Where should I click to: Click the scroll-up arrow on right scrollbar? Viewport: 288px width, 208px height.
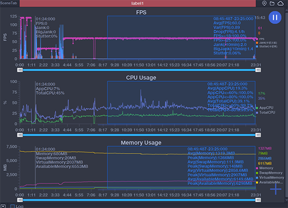pyautogui.click(x=286, y=9)
